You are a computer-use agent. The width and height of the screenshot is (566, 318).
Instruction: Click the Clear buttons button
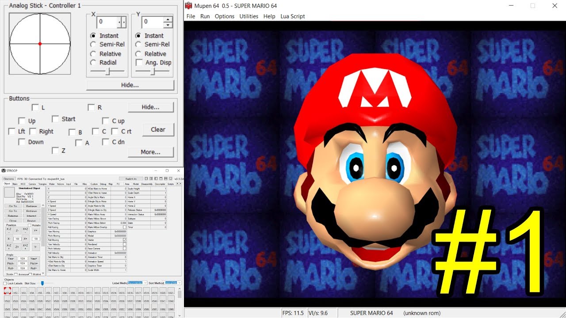point(158,129)
